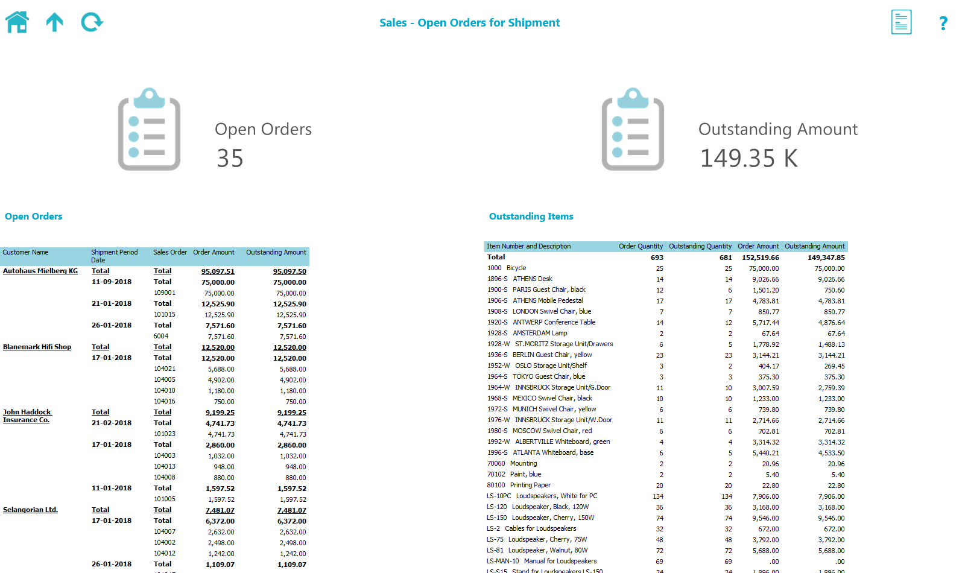Refresh the report with the reload icon
The image size is (965, 573).
point(92,22)
